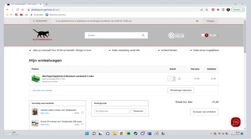Click the compare arrows icon beside Inloggen

[197, 21]
